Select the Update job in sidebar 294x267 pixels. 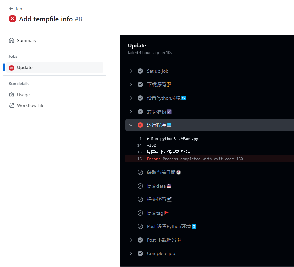(x=55, y=68)
